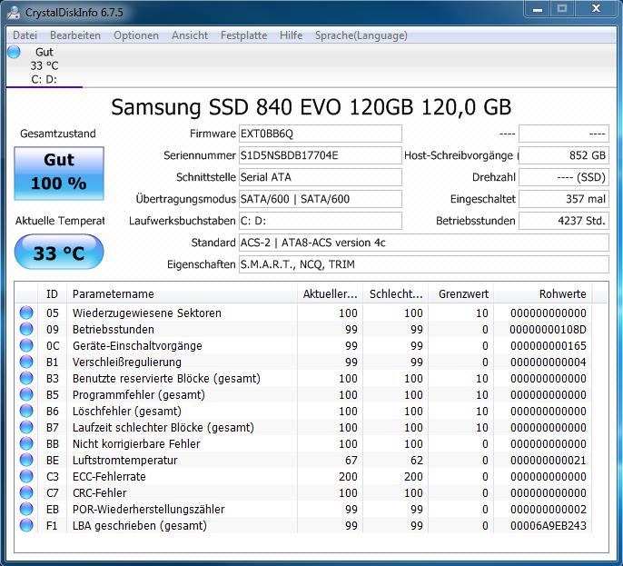The height and width of the screenshot is (566, 623).
Task: Click the Gesamtzustand label
Action: [x=58, y=134]
